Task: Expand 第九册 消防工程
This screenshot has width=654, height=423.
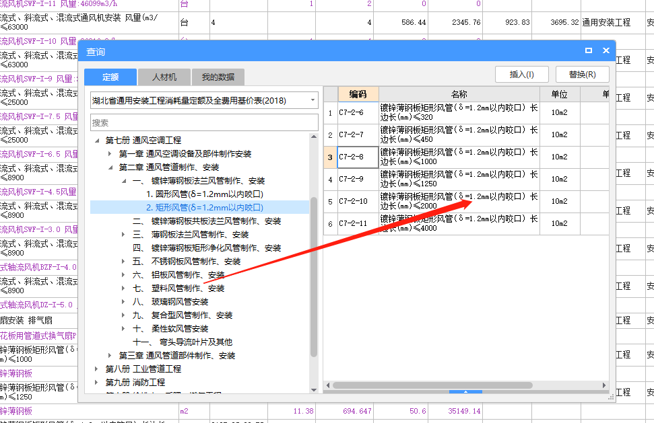Action: (97, 382)
